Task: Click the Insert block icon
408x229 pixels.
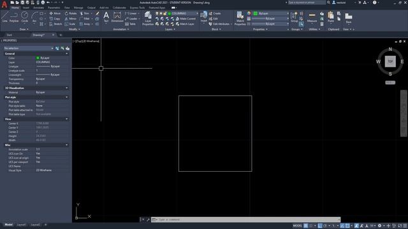Action: click(x=204, y=17)
